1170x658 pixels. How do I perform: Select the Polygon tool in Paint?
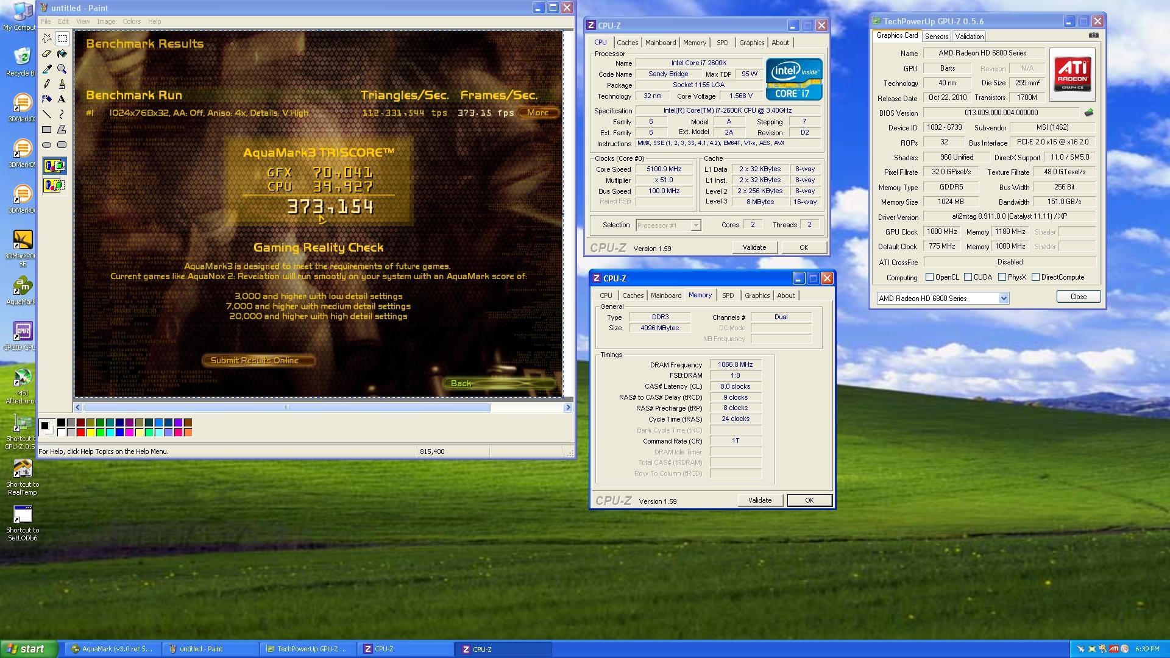[62, 130]
